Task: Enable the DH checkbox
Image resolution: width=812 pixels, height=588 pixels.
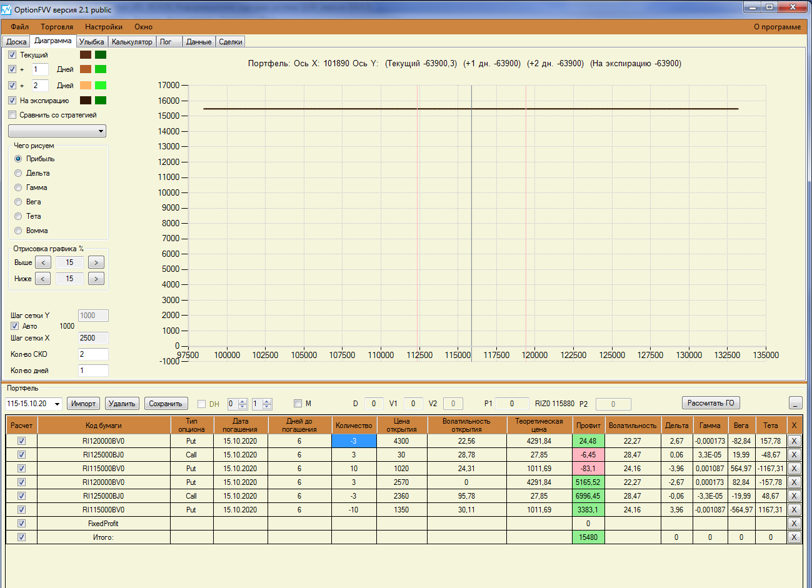Action: pyautogui.click(x=201, y=404)
